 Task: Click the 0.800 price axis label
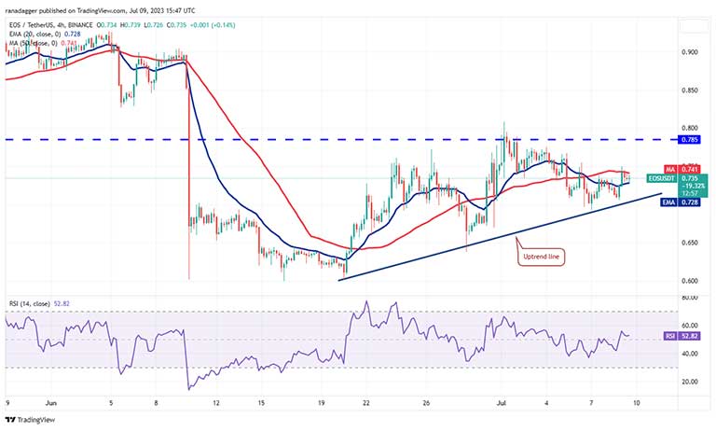690,128
